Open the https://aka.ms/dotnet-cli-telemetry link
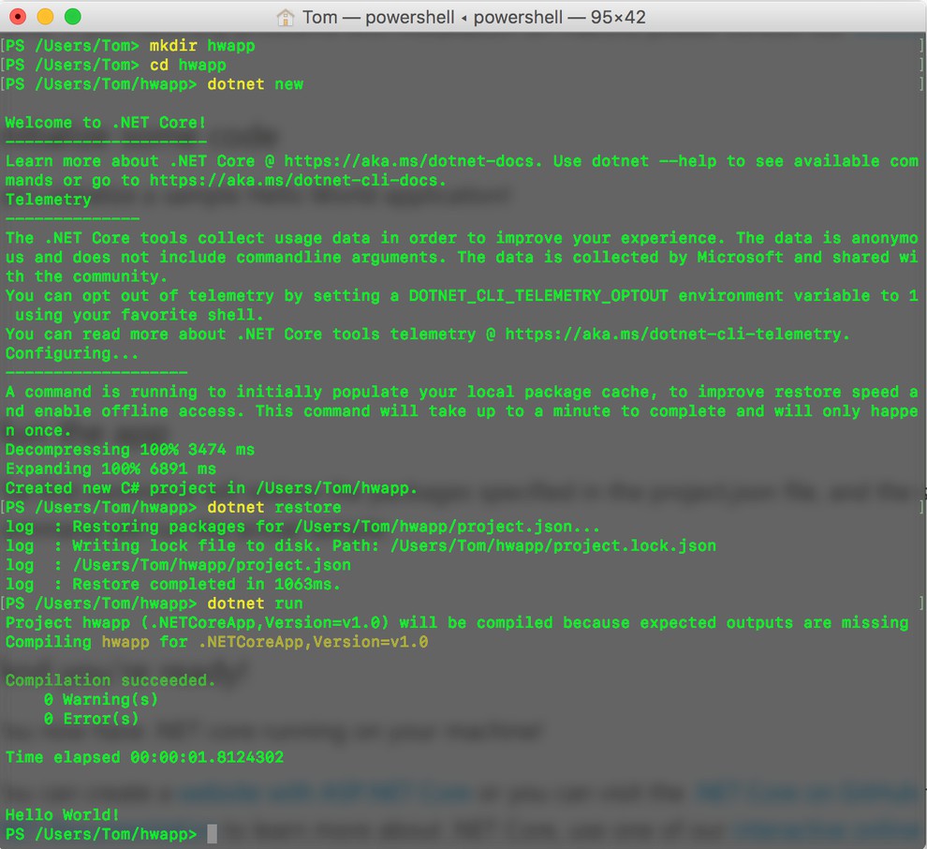Image resolution: width=927 pixels, height=849 pixels. click(674, 334)
